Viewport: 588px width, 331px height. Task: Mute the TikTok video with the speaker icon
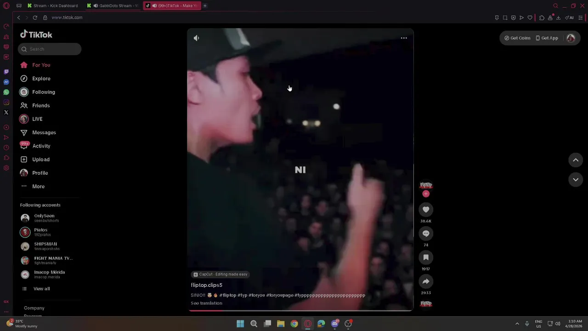196,38
